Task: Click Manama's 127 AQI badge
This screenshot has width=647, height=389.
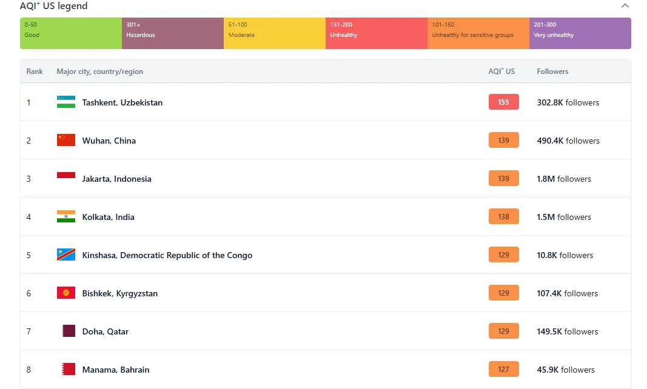Action: pyautogui.click(x=503, y=370)
